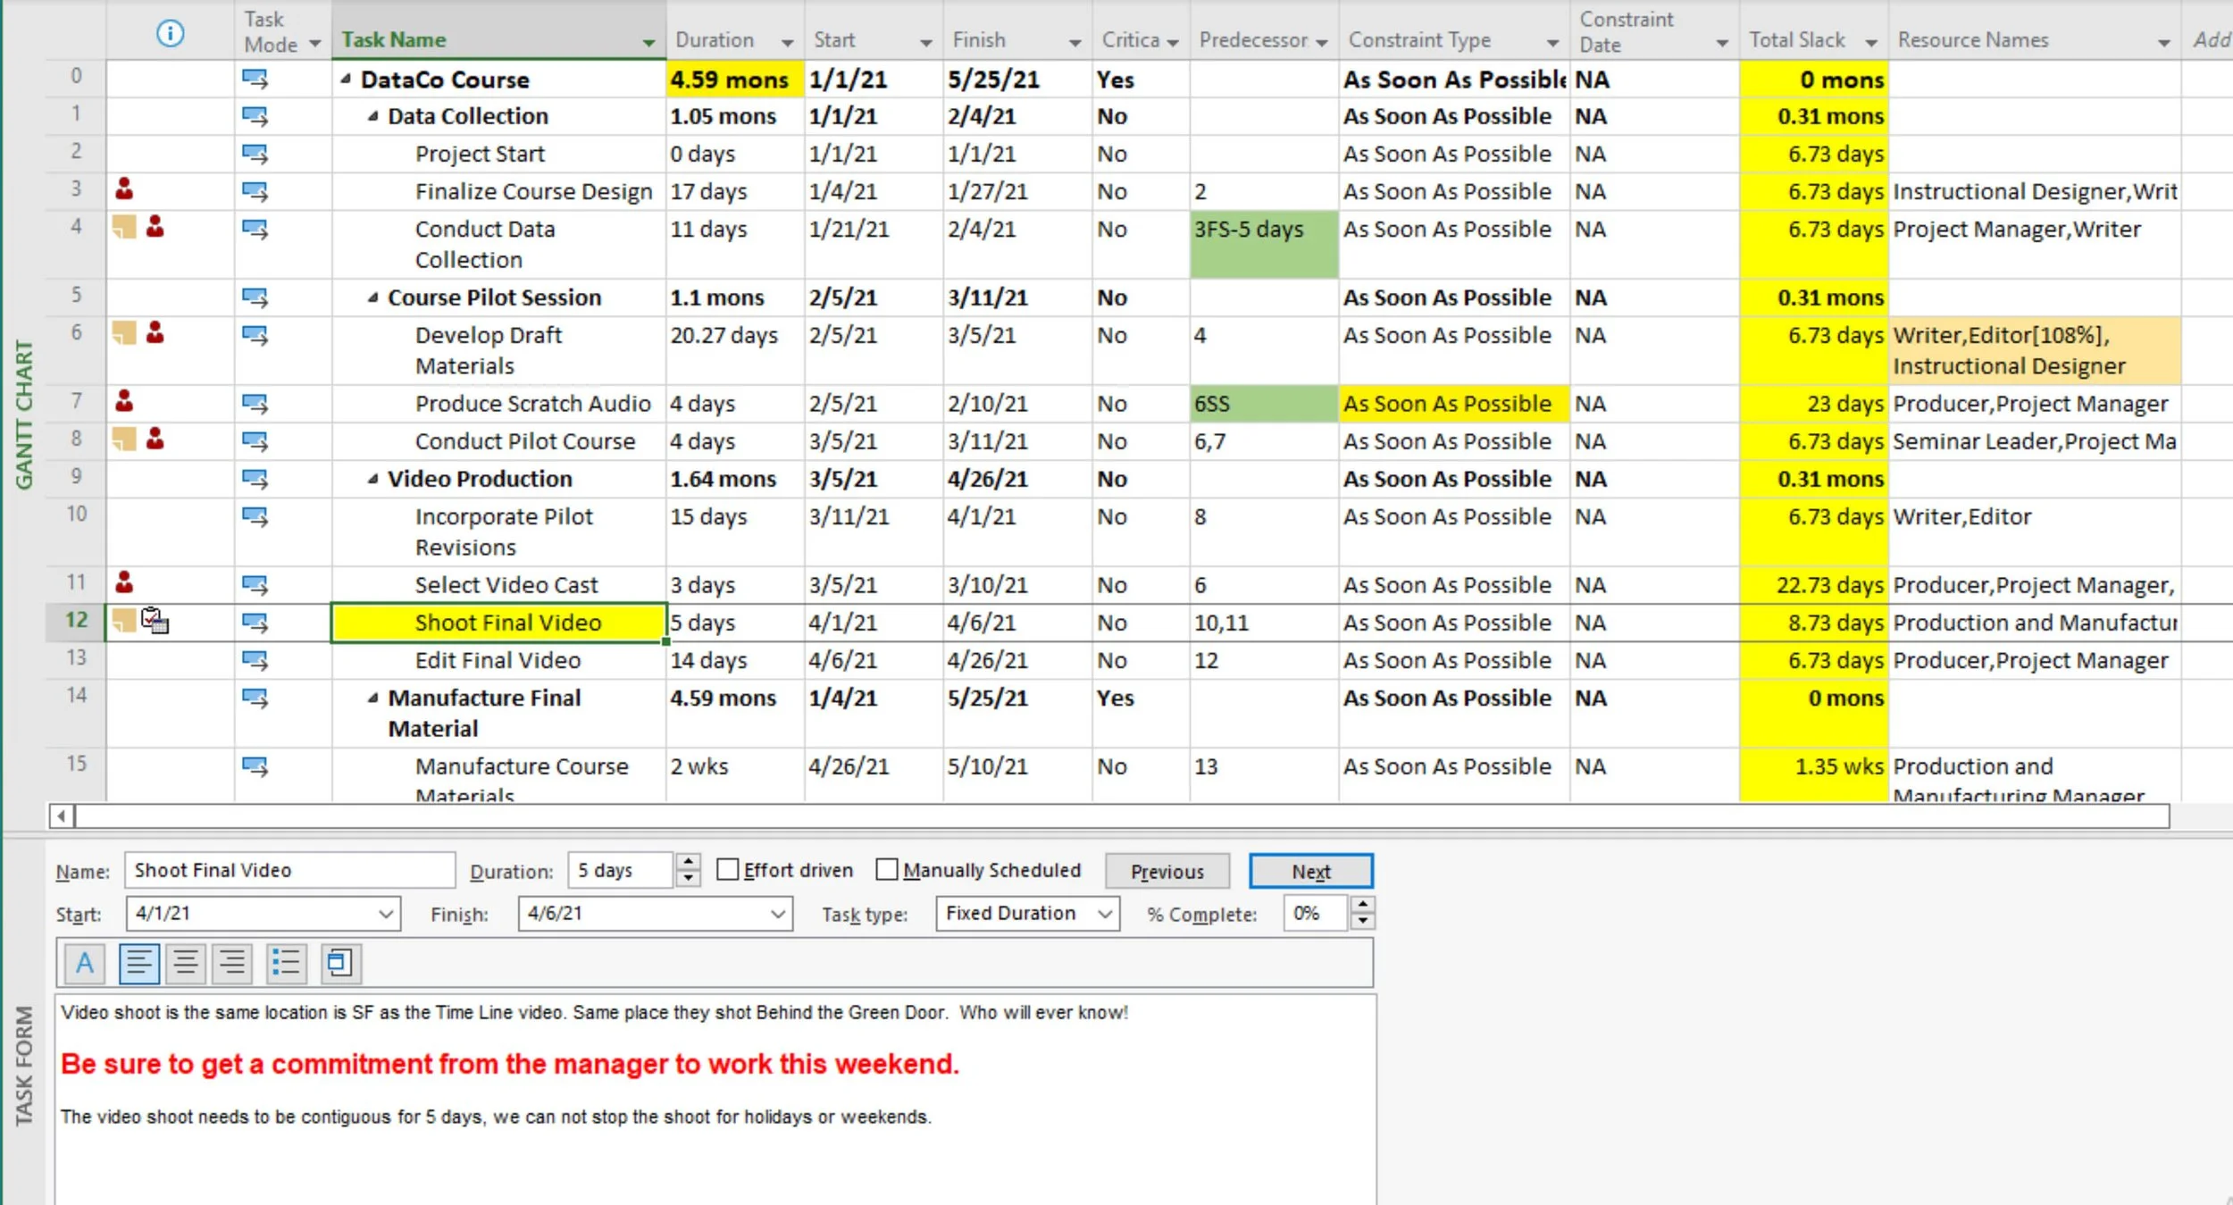The width and height of the screenshot is (2233, 1205).
Task: Align notes text right
Action: 232,963
